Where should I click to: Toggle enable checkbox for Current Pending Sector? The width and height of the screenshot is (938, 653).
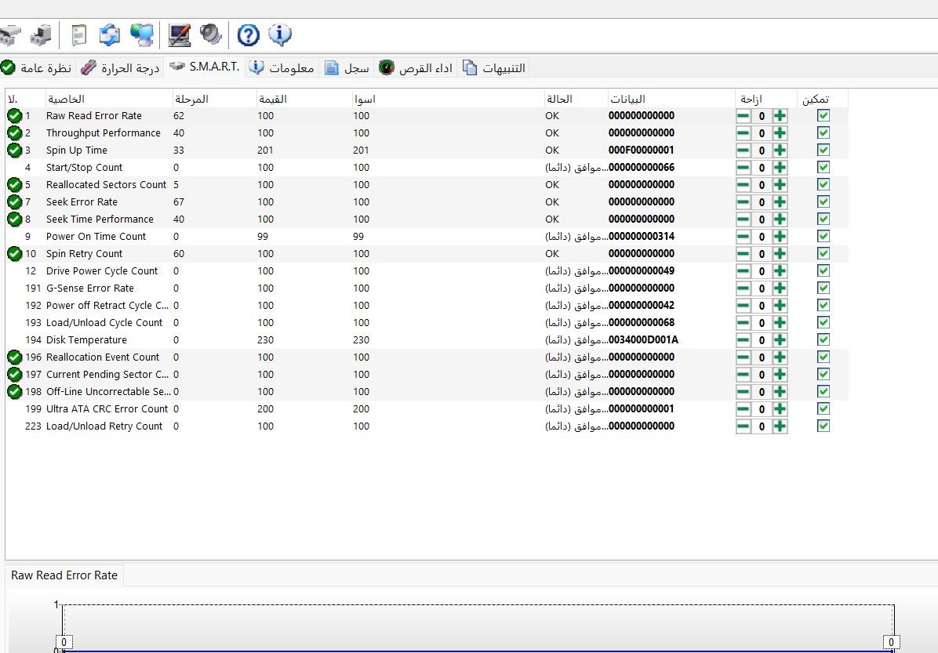pyautogui.click(x=823, y=375)
